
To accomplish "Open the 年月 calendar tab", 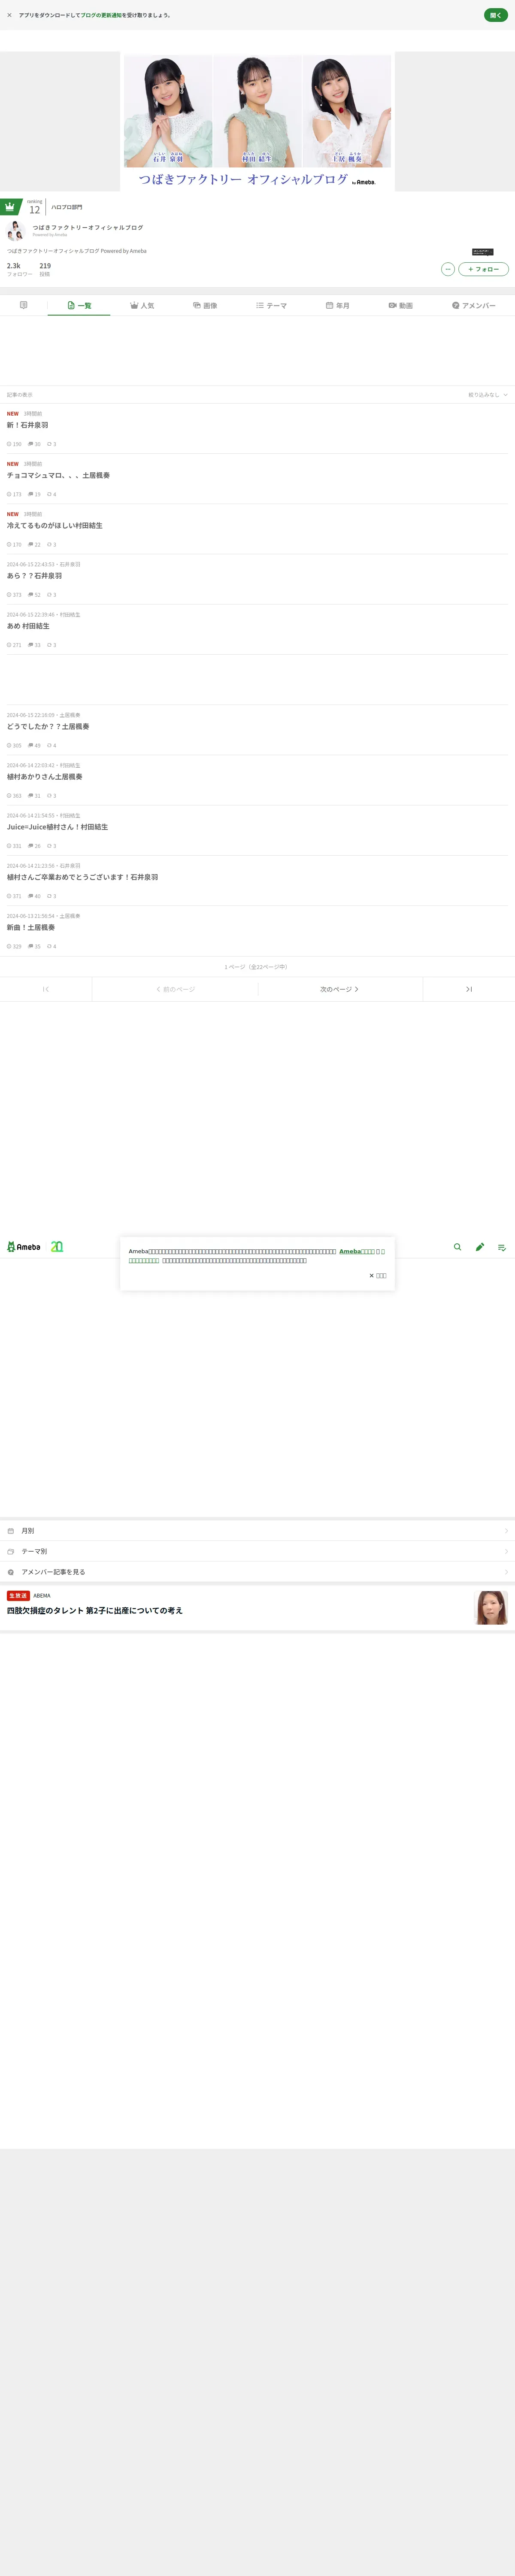I will click(338, 305).
